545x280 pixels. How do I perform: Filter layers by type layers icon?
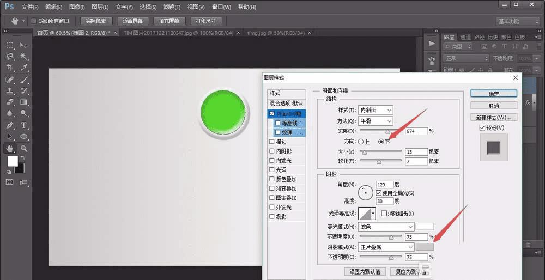[x=504, y=46]
